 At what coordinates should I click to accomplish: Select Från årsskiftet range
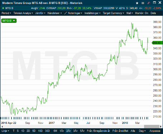pyautogui.click(x=120, y=131)
